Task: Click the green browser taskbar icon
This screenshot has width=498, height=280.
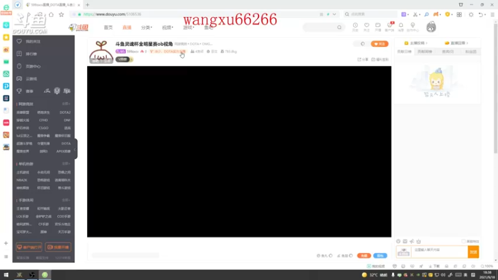Action: point(45,275)
